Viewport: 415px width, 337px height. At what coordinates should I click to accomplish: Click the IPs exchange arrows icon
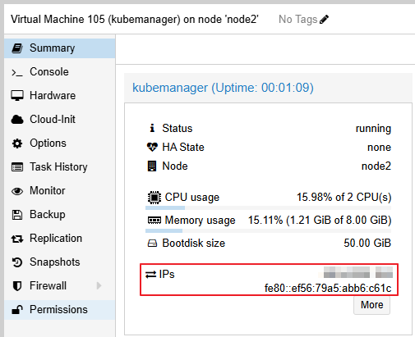click(150, 274)
